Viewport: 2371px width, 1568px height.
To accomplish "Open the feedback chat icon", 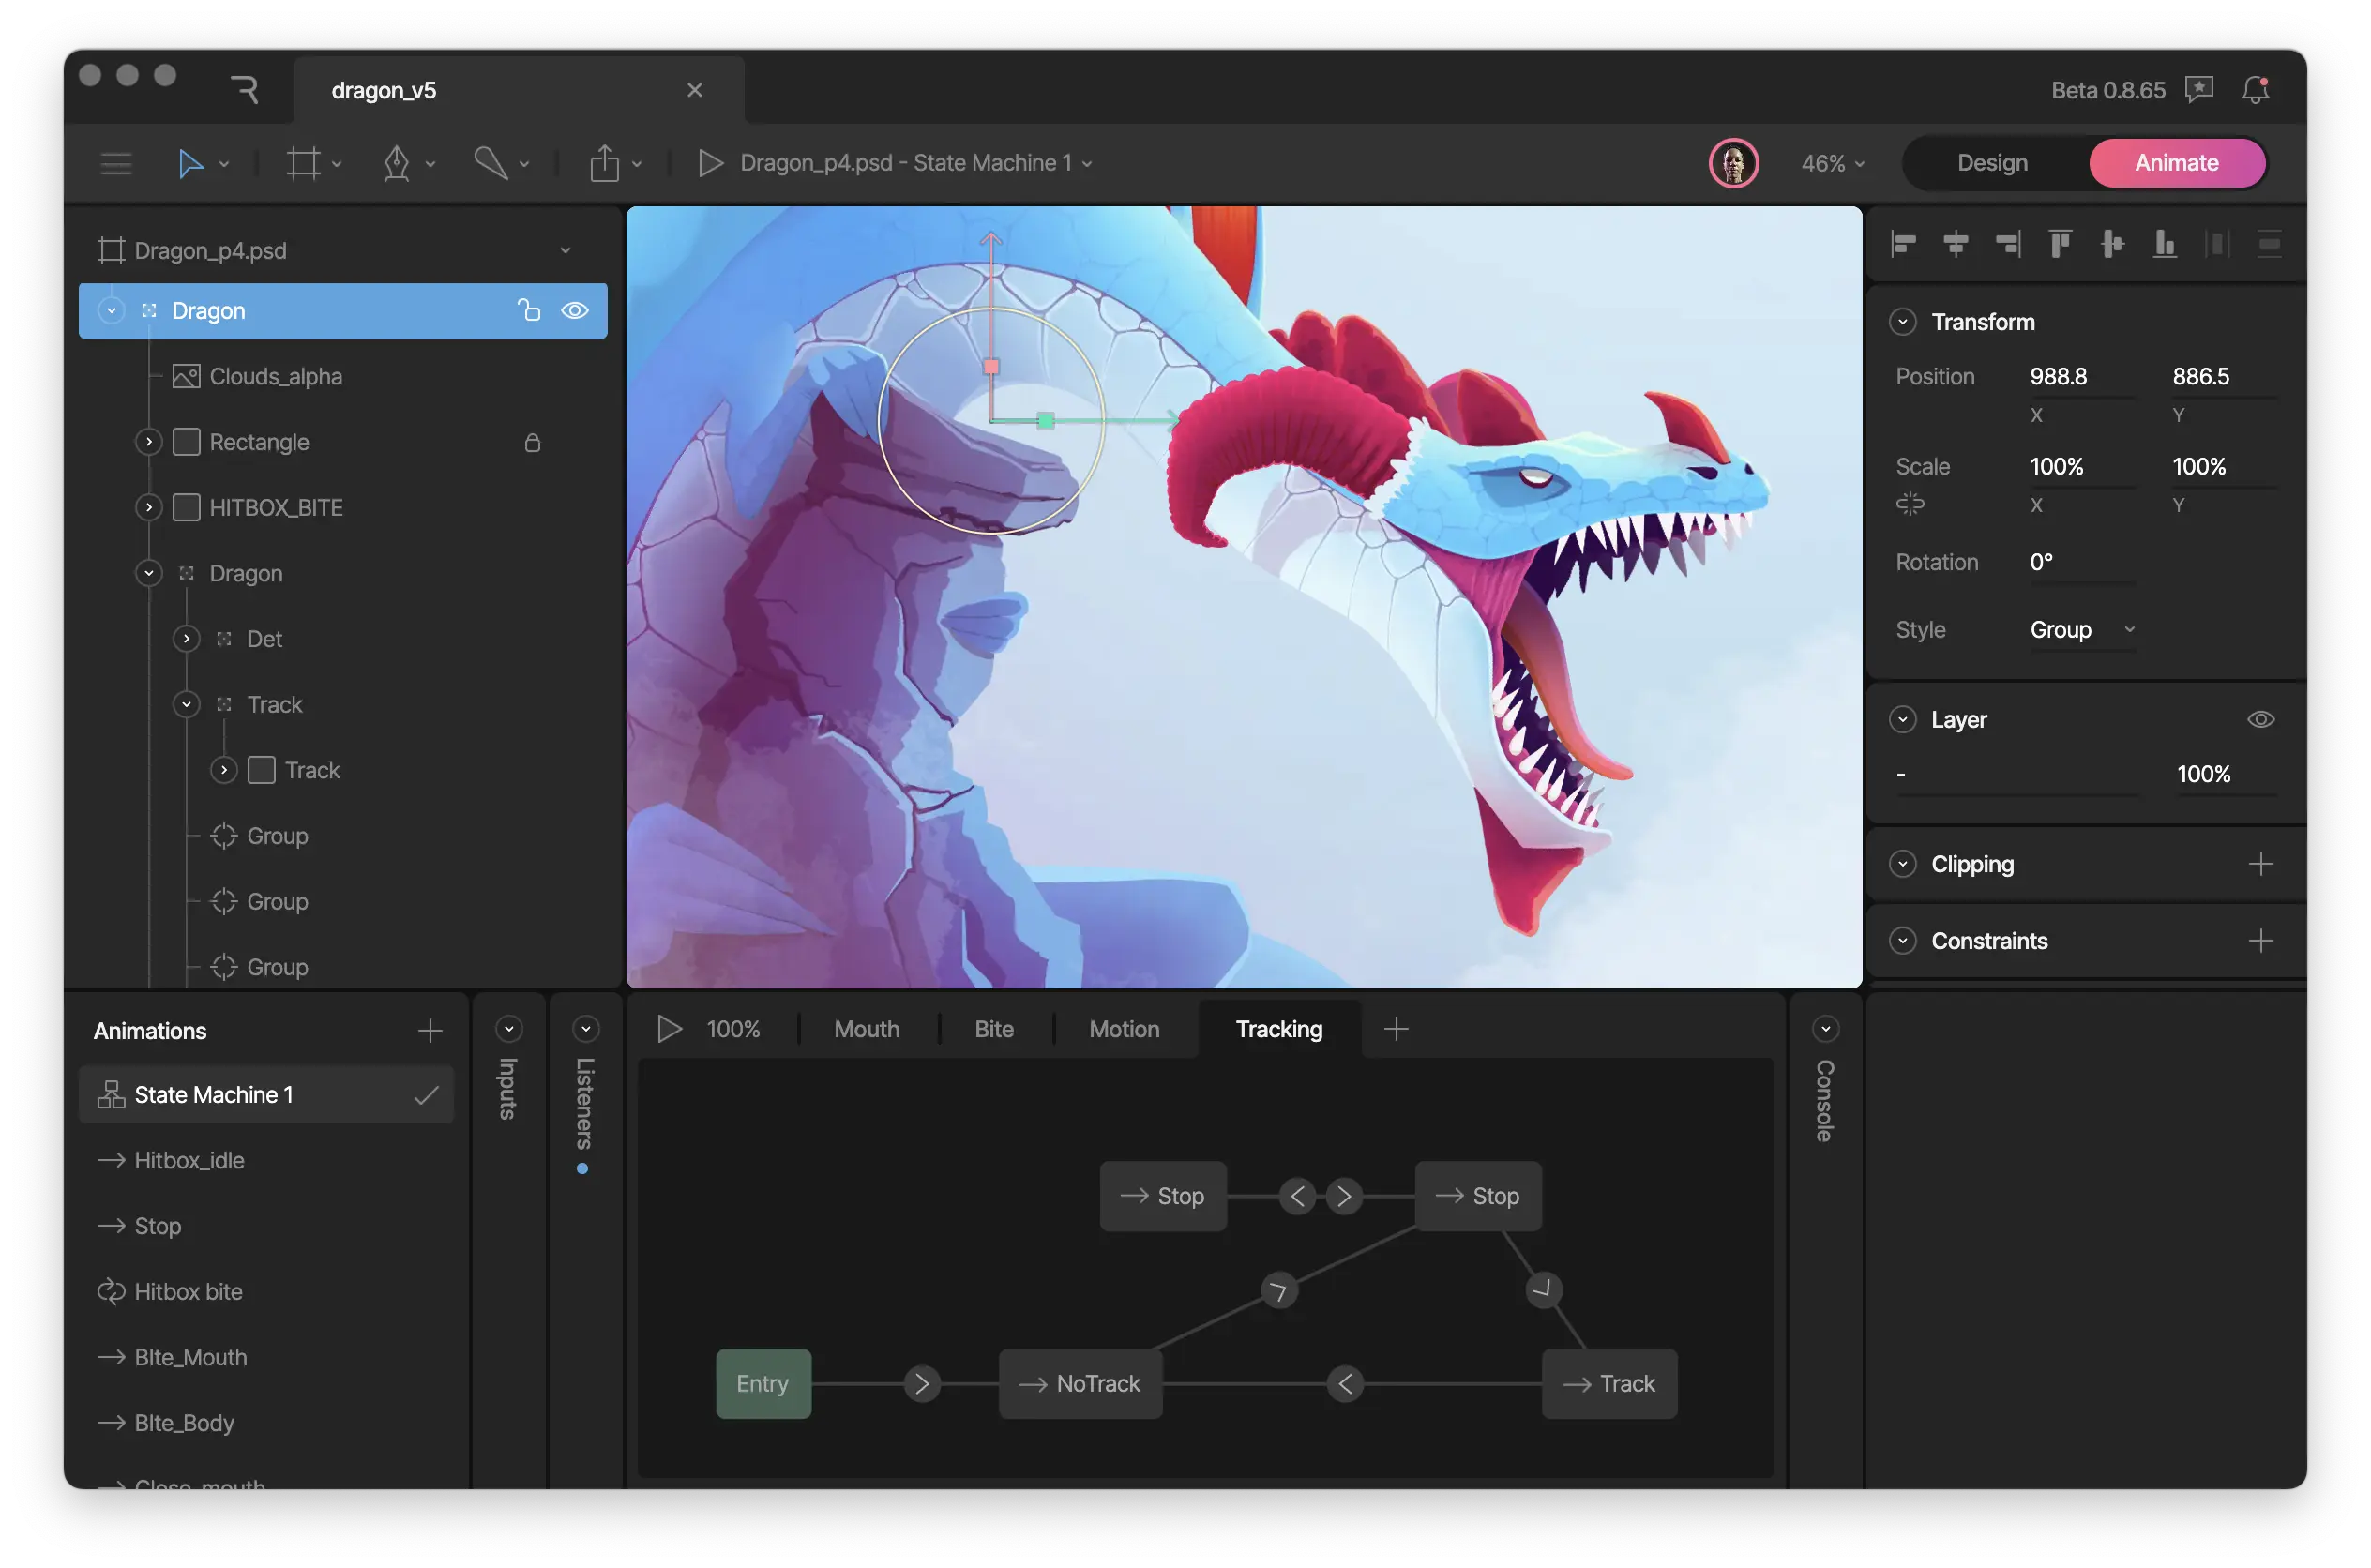I will click(x=2199, y=90).
